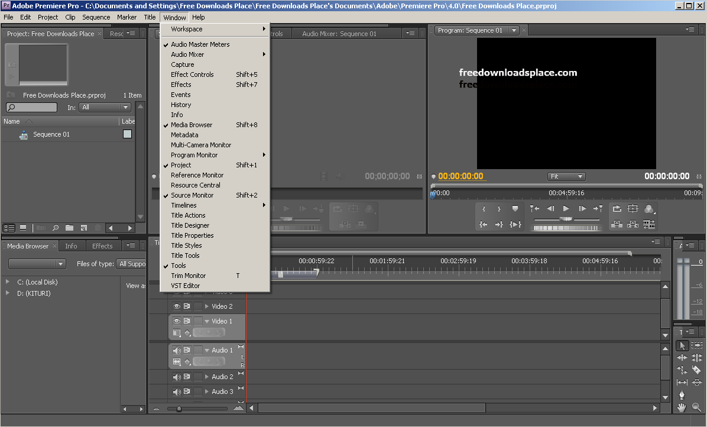Switch Project panel to List view
Viewport: 707px width, 427px height.
tap(9, 228)
